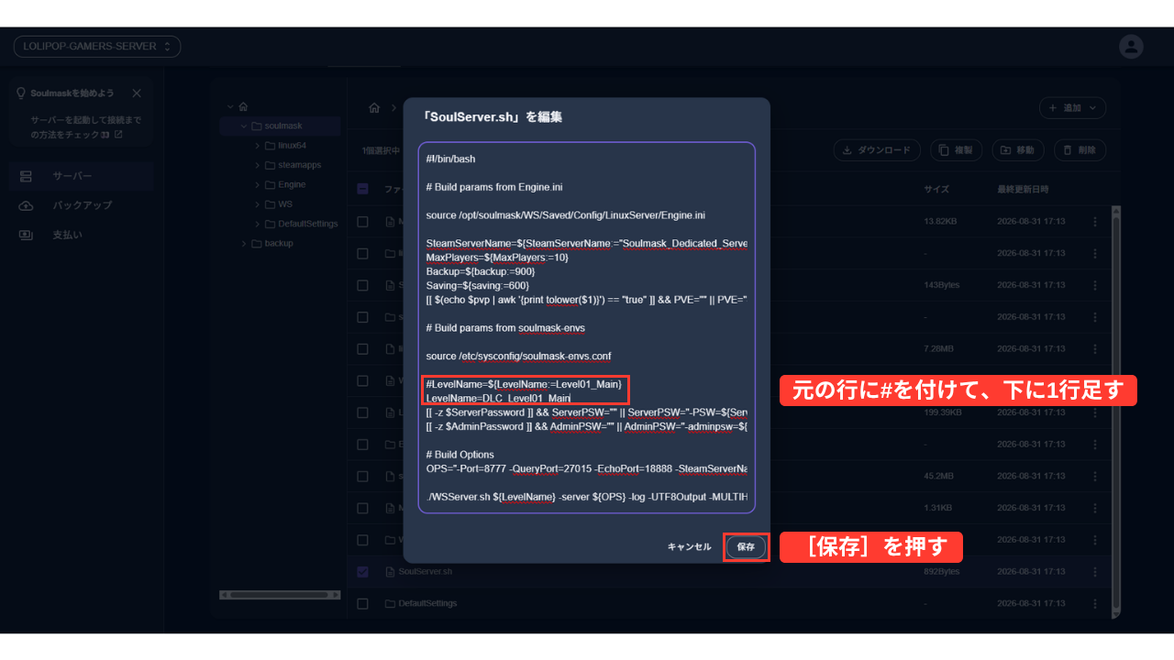Open the options menu for the 13.82KB row
1174x660 pixels.
1094,222
